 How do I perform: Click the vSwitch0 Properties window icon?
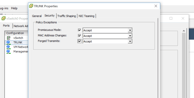(4, 18)
